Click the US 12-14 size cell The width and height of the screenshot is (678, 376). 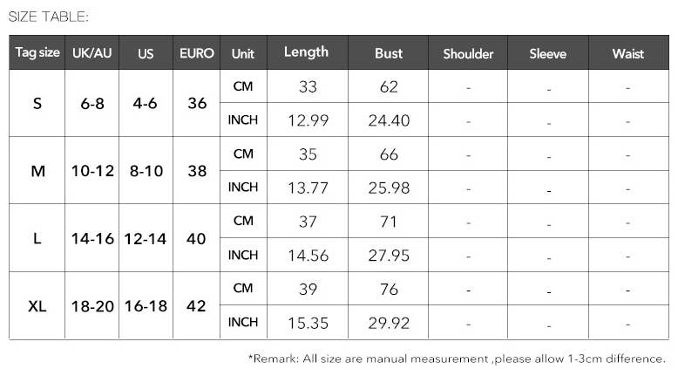[146, 238]
